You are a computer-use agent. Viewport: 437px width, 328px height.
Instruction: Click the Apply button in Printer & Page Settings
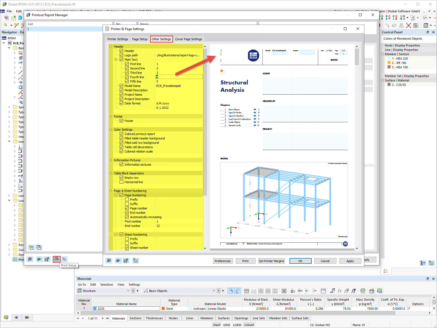[350, 261]
